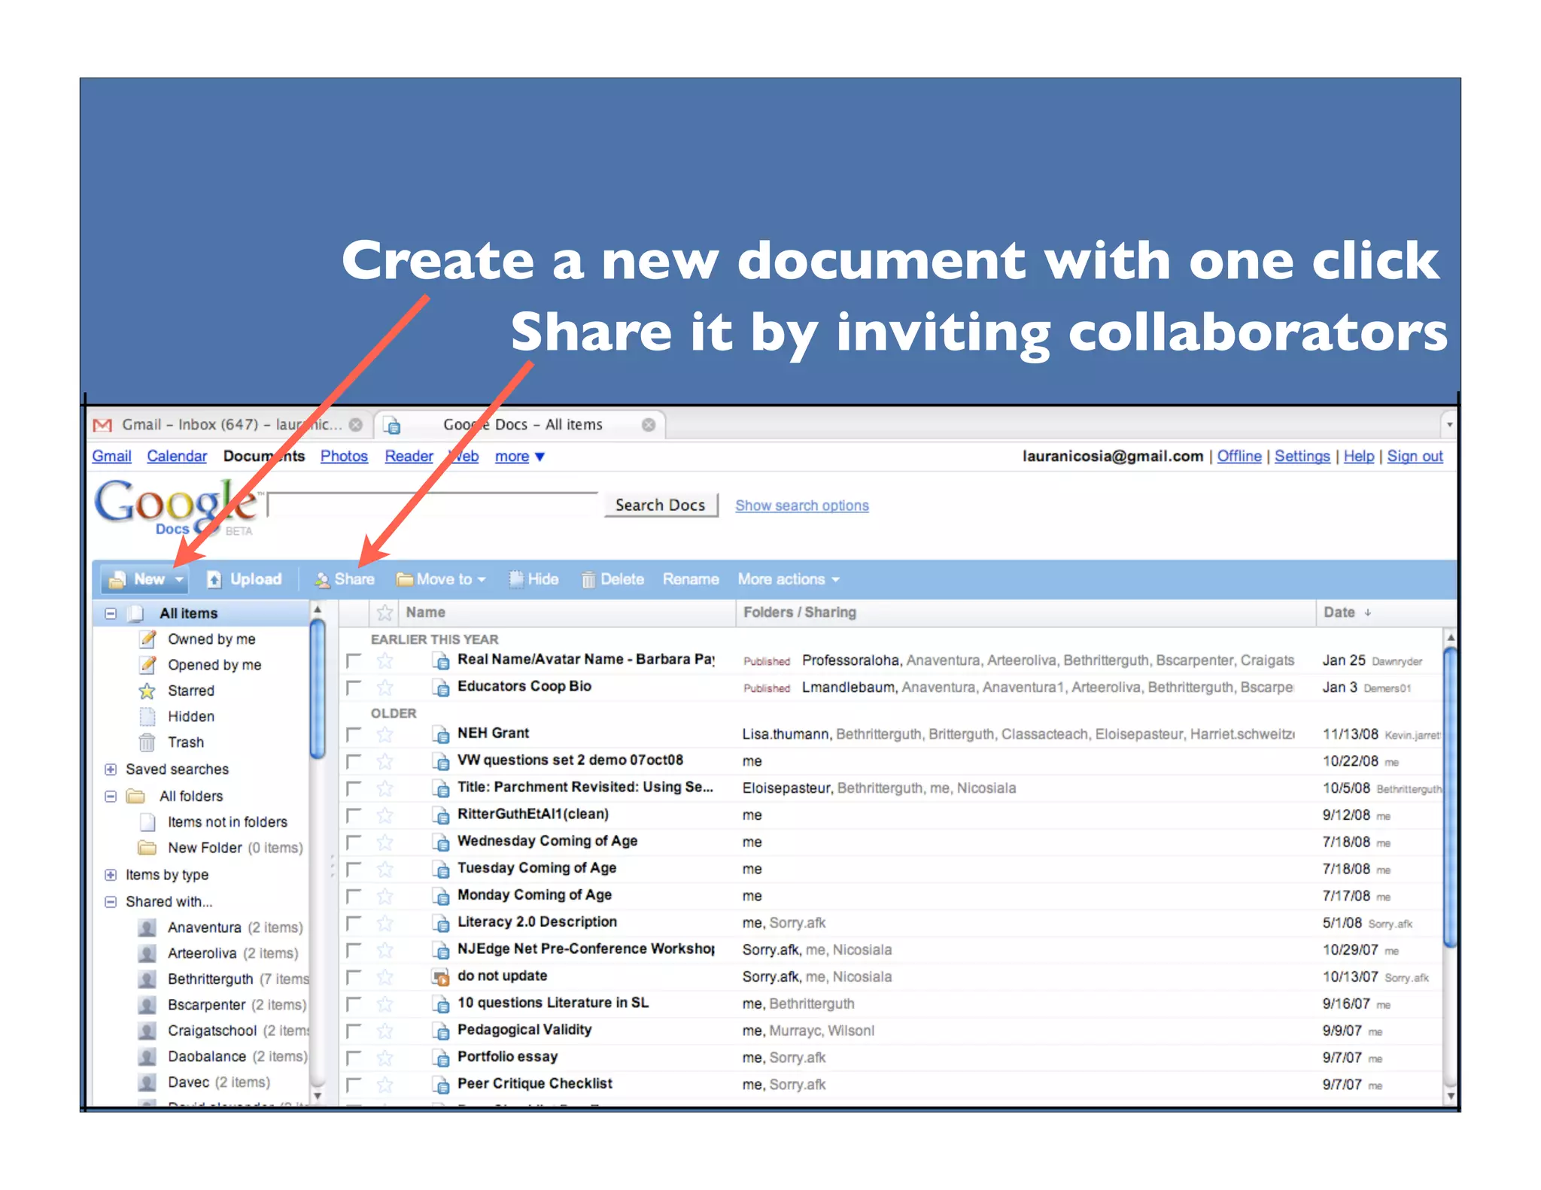
Task: Close the Gmail Inbox browser tab
Action: (356, 425)
